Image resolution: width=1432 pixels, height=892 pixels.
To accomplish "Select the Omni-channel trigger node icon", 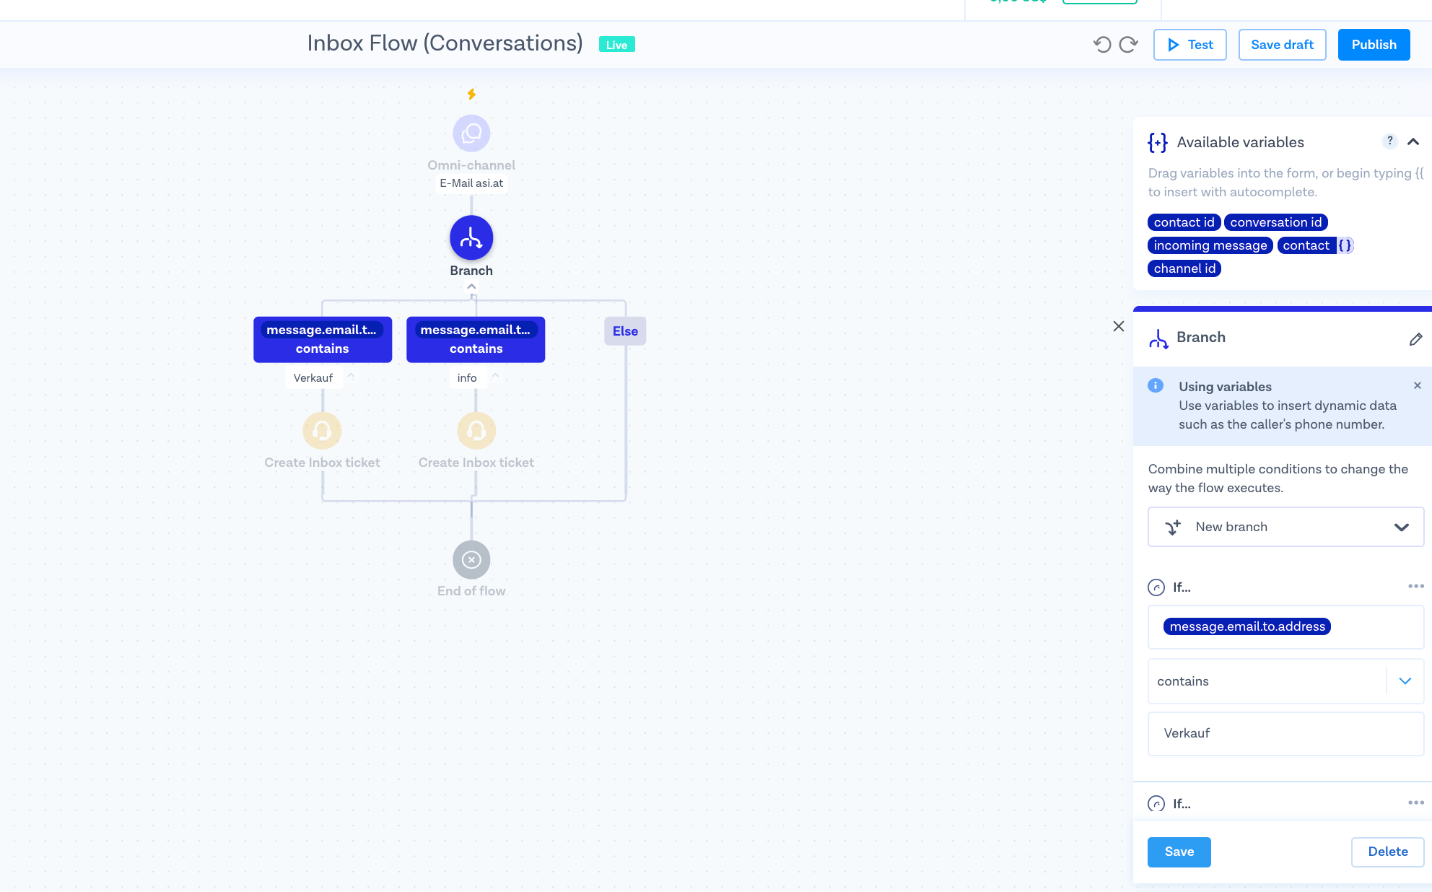I will tap(471, 134).
